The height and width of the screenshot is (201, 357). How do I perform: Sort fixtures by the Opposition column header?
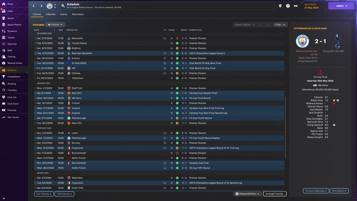click(72, 30)
